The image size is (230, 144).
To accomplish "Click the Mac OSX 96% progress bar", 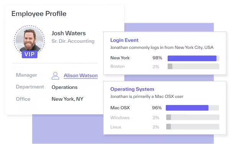I will [192, 108].
